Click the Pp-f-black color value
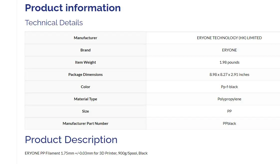 (229, 87)
